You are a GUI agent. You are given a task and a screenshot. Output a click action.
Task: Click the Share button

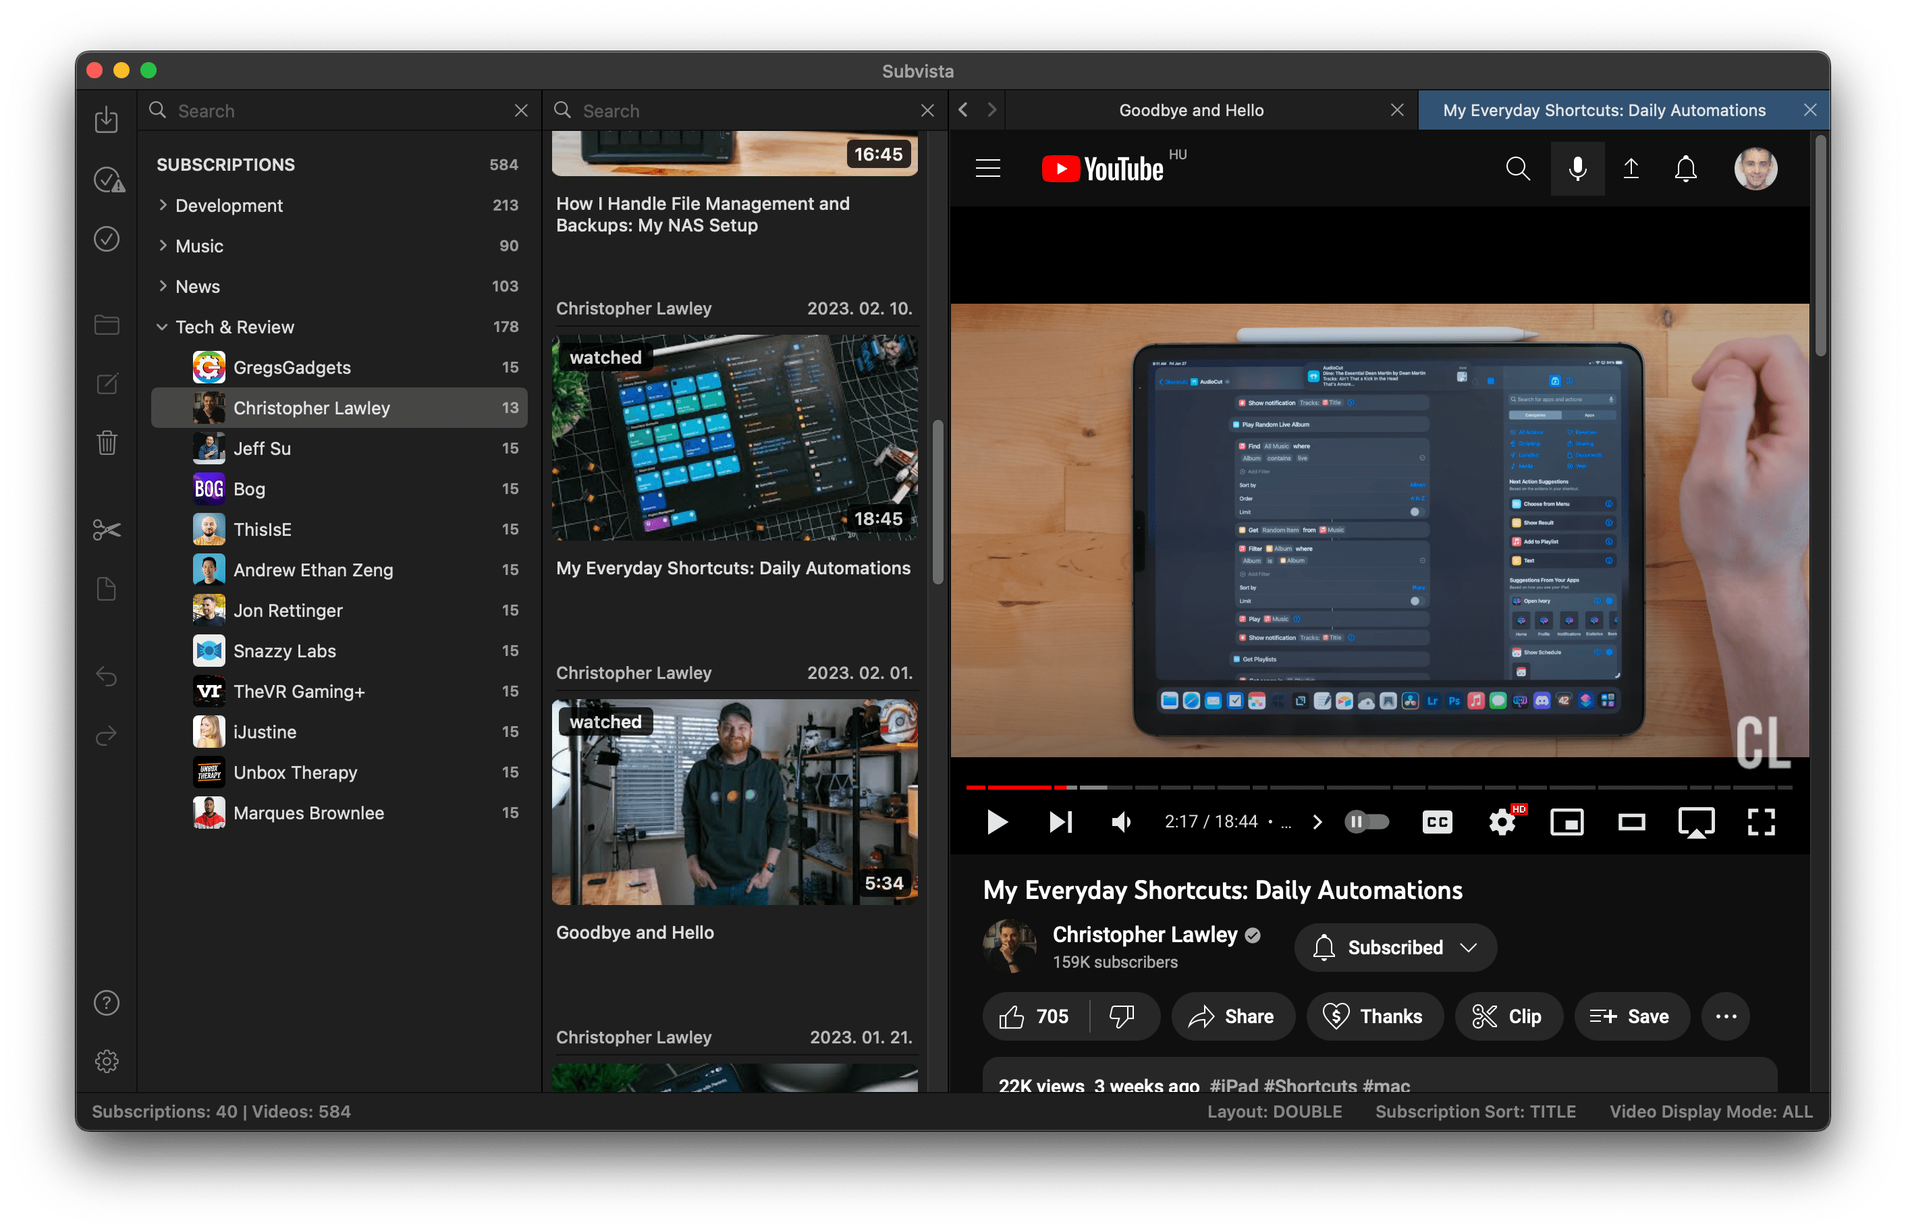[x=1232, y=1017]
